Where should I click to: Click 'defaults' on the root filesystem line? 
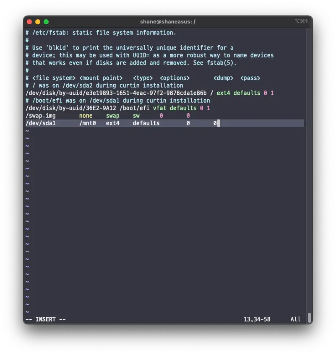pyautogui.click(x=247, y=93)
